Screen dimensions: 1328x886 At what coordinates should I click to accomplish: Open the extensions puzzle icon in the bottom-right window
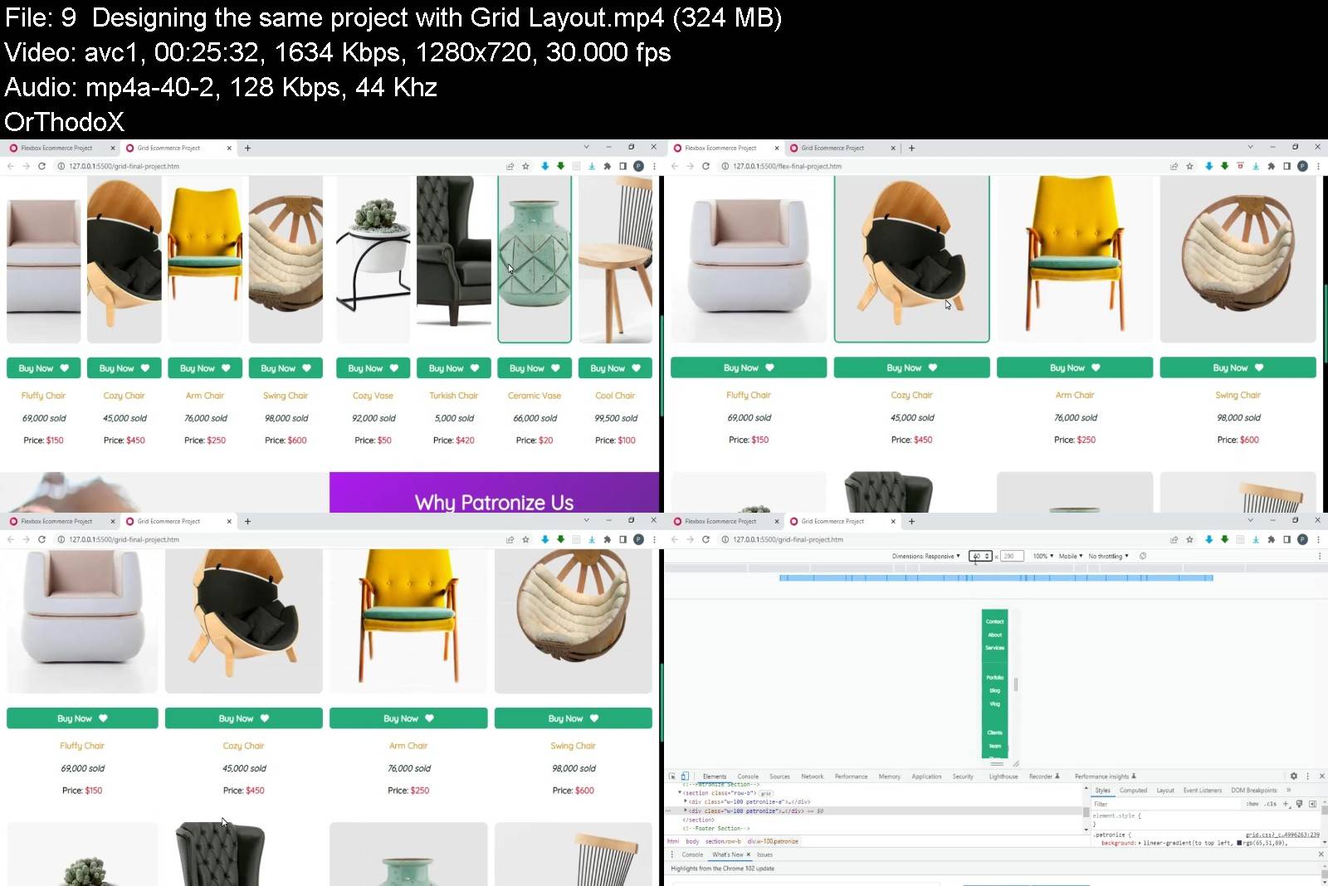coord(1271,539)
